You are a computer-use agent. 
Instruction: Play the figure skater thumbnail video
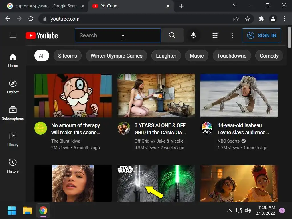[x=239, y=96]
